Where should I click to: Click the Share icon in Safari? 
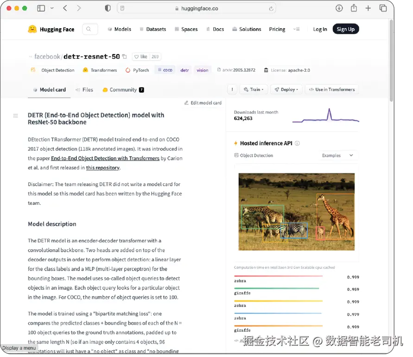click(x=354, y=8)
